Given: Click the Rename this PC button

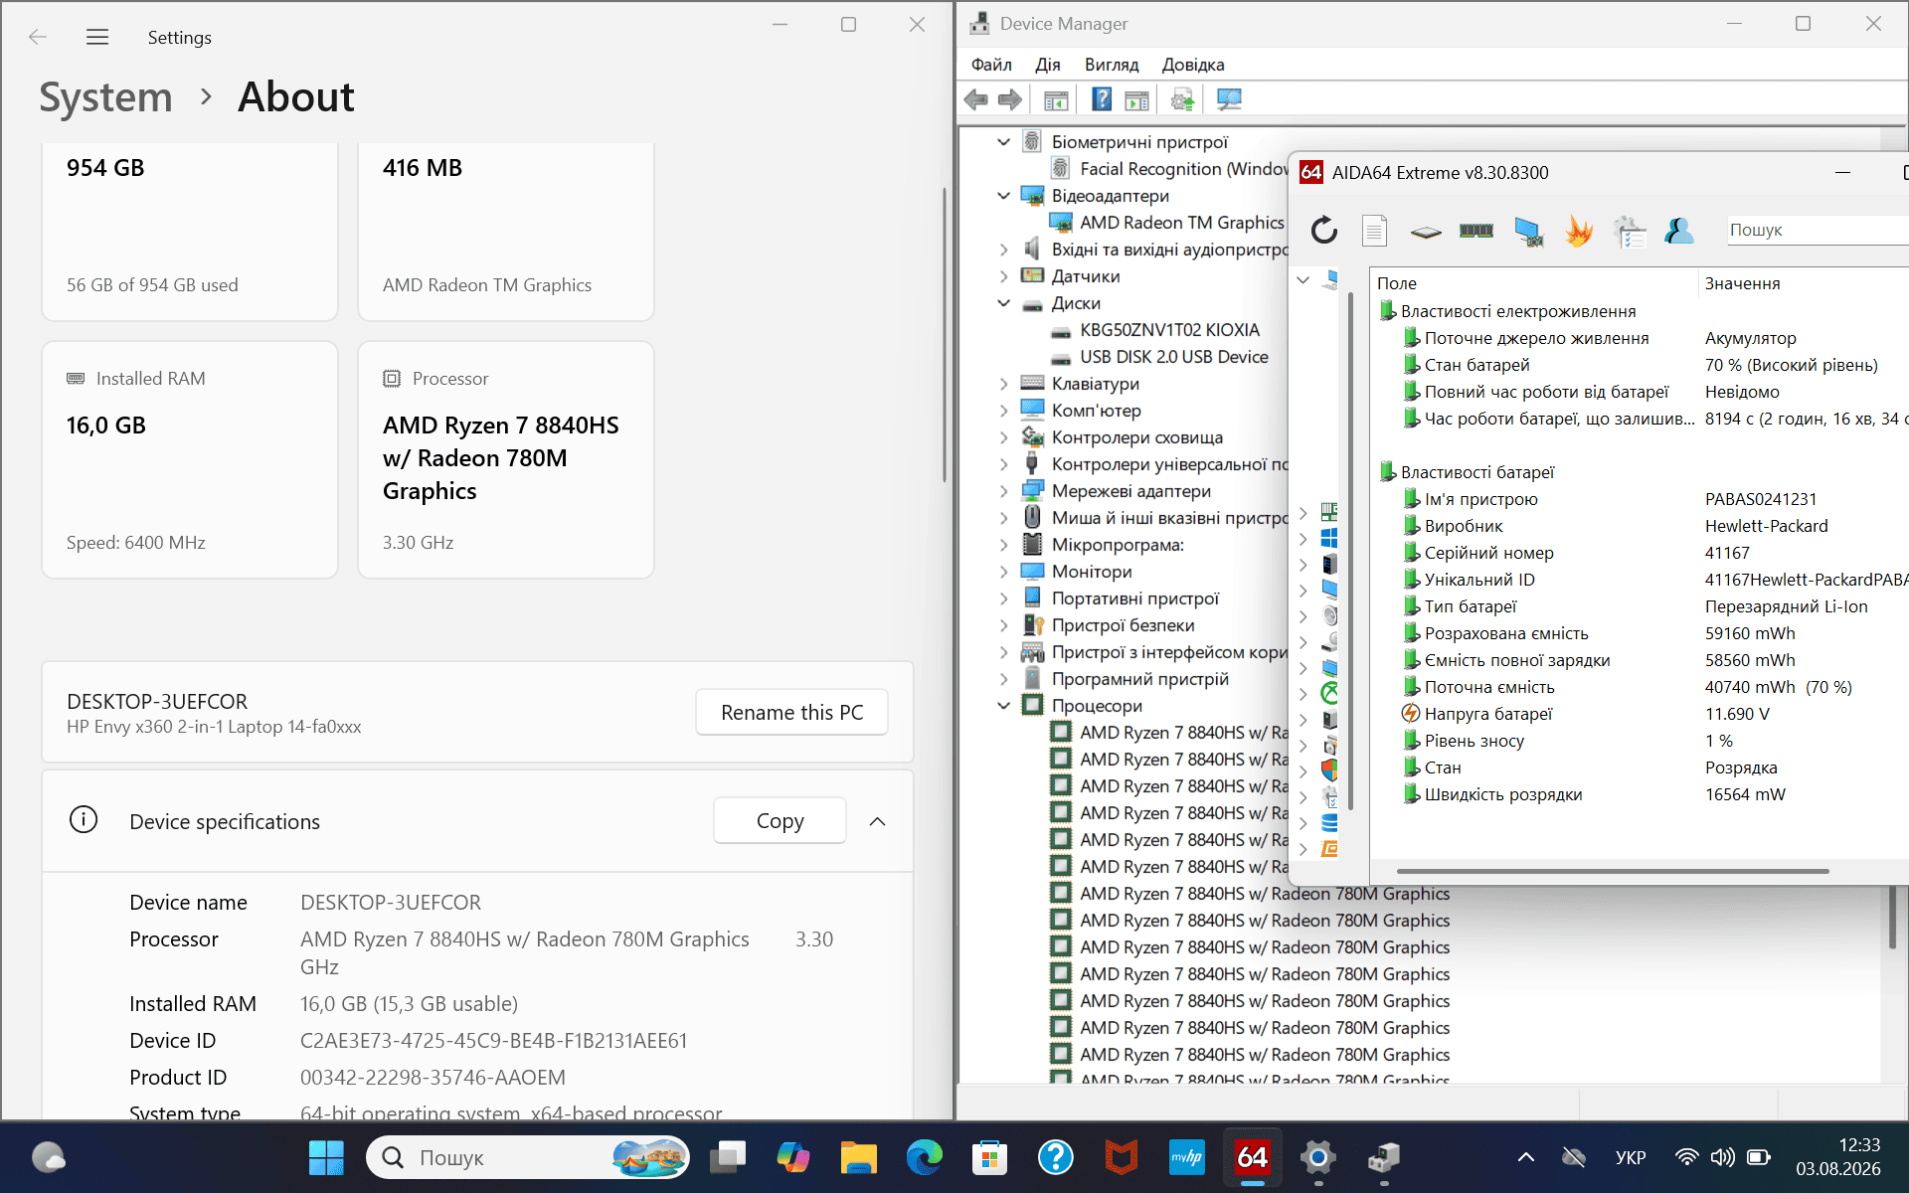Looking at the screenshot, I should (791, 712).
